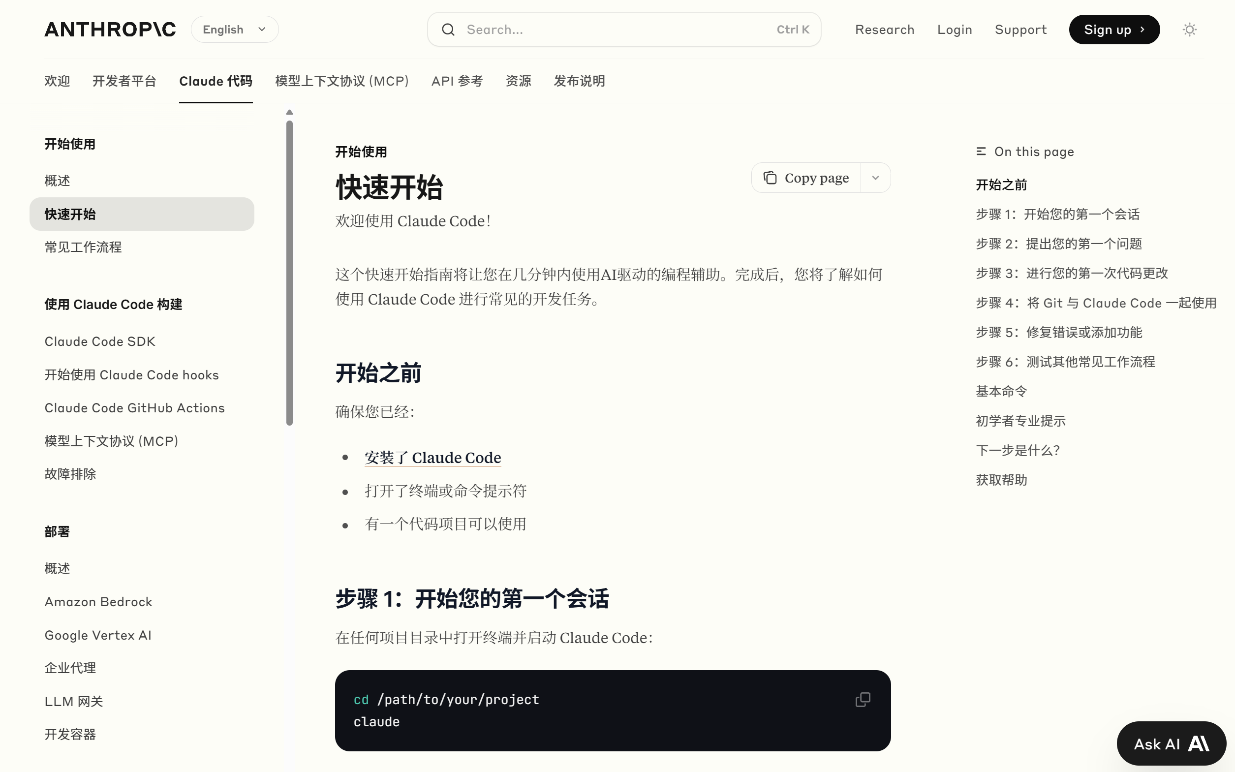Screen dimensions: 1235x772
Task: Follow the 安装了 Claude Code link
Action: tap(432, 458)
